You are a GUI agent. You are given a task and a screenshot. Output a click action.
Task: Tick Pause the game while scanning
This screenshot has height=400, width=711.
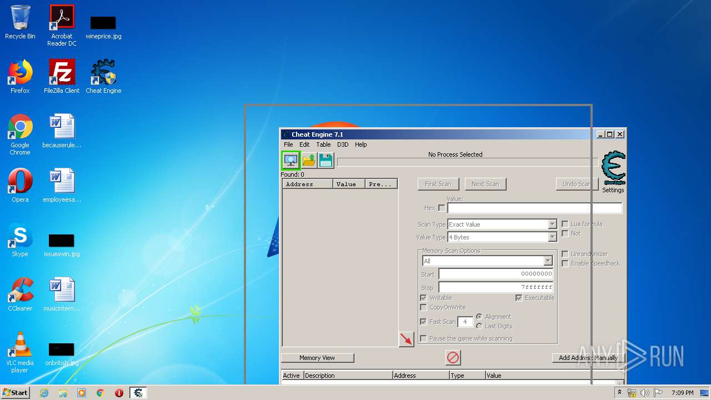click(423, 338)
